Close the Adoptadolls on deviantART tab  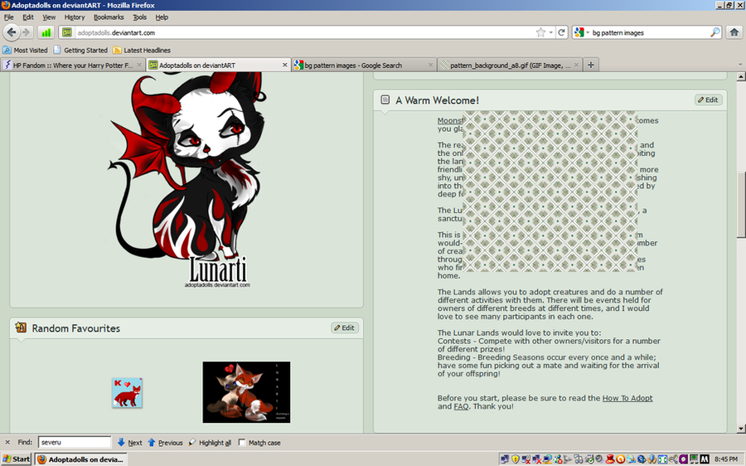(x=284, y=66)
